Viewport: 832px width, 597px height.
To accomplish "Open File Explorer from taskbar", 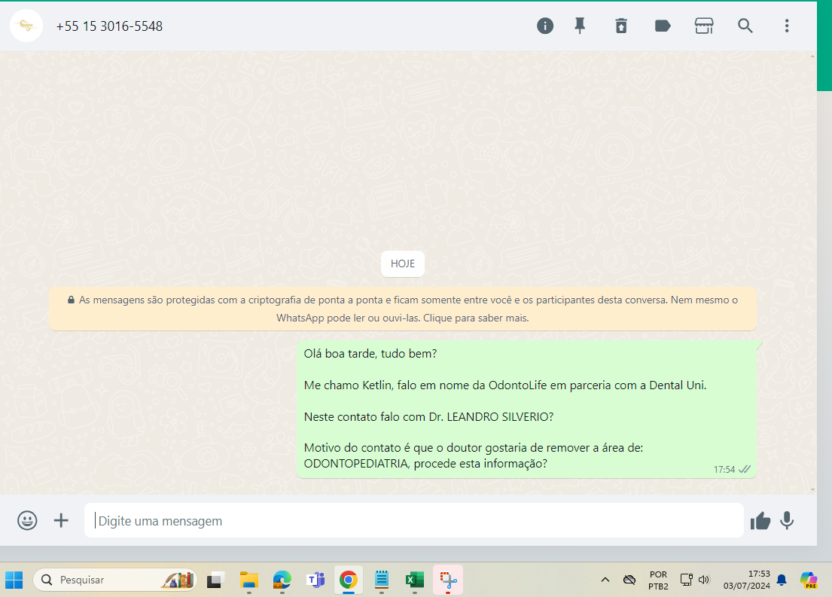I will point(249,580).
